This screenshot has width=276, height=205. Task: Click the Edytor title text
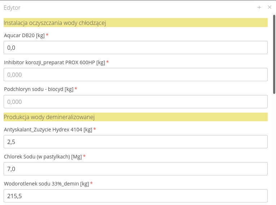tap(12, 8)
